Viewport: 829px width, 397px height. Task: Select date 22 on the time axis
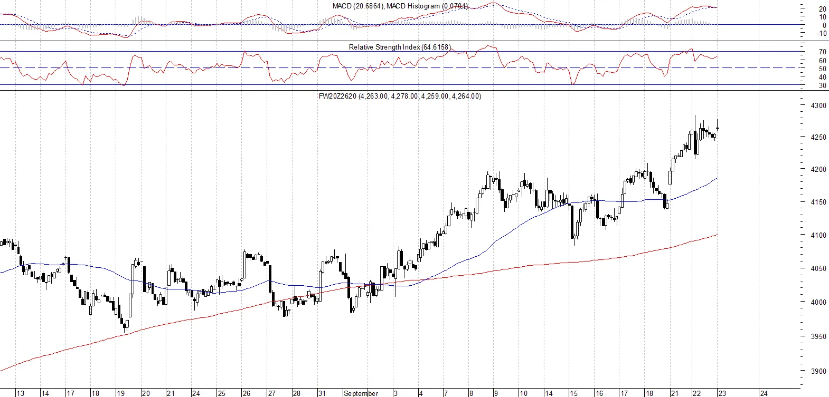click(696, 393)
